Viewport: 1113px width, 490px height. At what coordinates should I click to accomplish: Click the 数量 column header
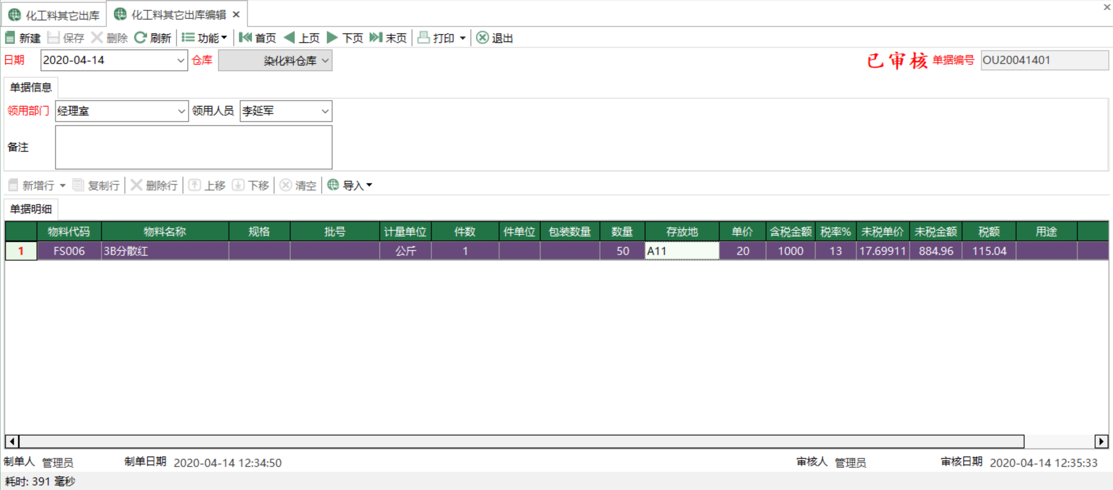pyautogui.click(x=622, y=232)
